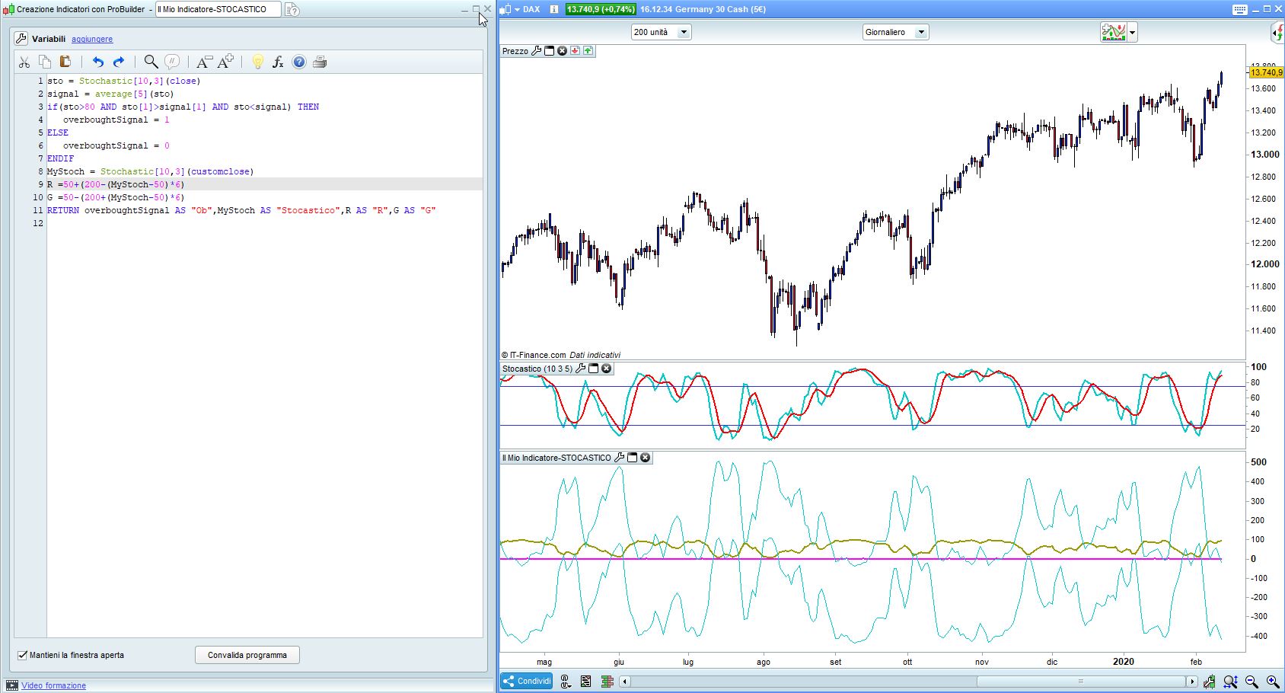Open the keyboard shortcuts icon in chart title
This screenshot has height=693, width=1285.
(1239, 9)
